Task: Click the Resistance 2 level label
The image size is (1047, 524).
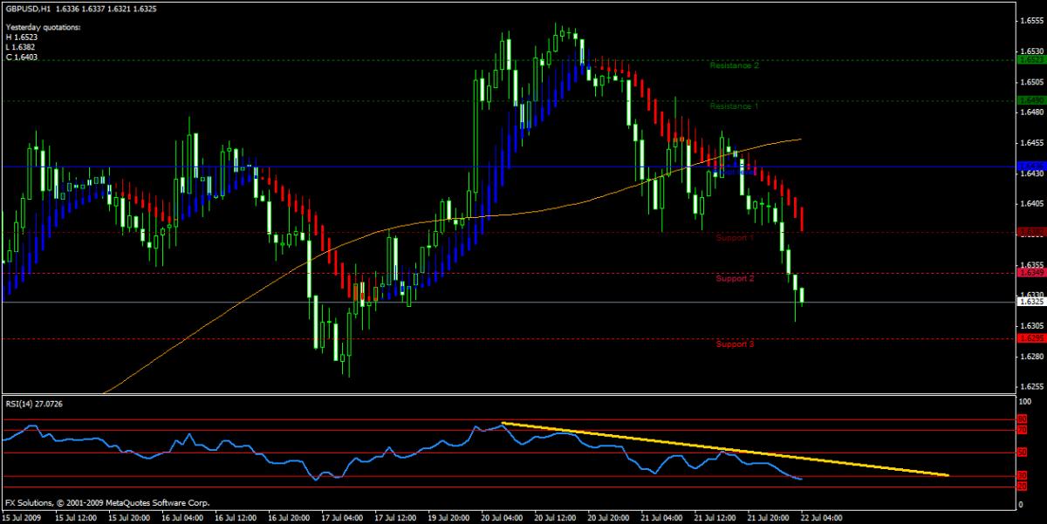Action: click(734, 65)
